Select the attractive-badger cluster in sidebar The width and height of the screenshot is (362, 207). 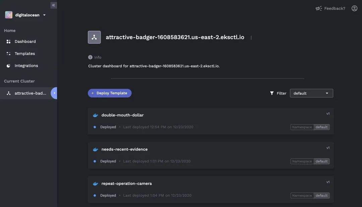point(30,93)
